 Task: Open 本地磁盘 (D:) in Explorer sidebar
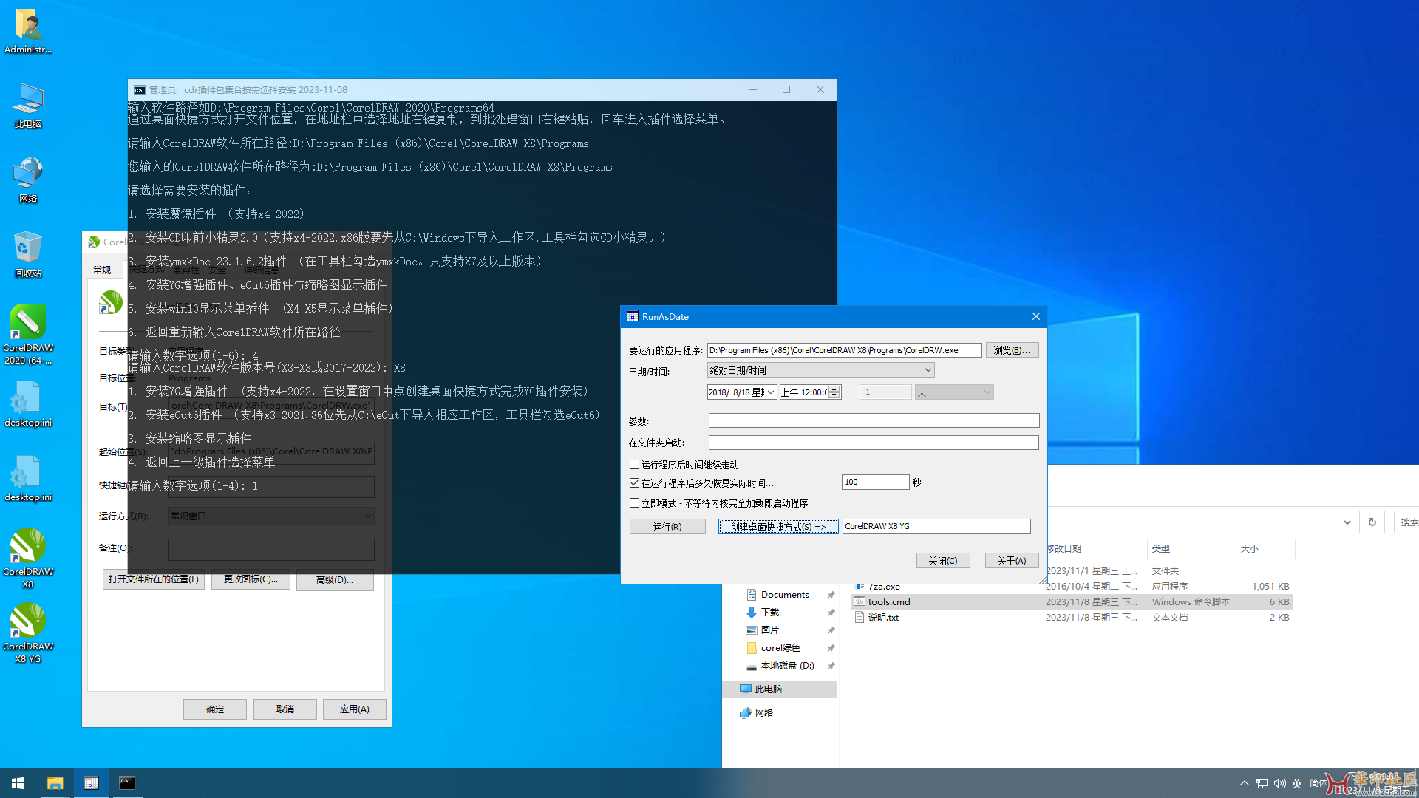click(788, 666)
